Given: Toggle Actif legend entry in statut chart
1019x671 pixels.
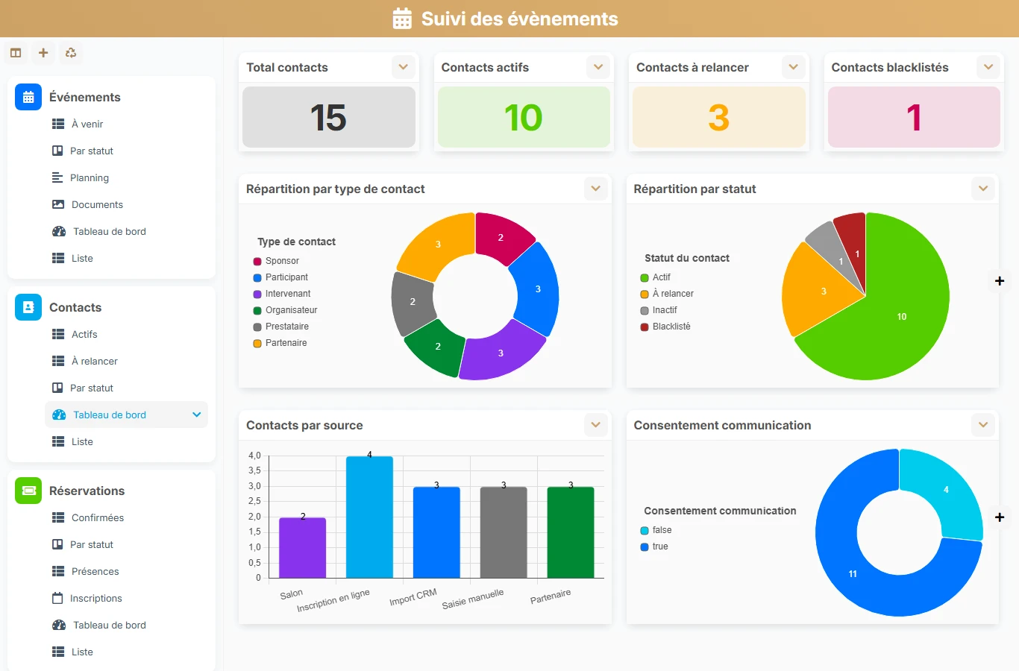Looking at the screenshot, I should pyautogui.click(x=655, y=277).
